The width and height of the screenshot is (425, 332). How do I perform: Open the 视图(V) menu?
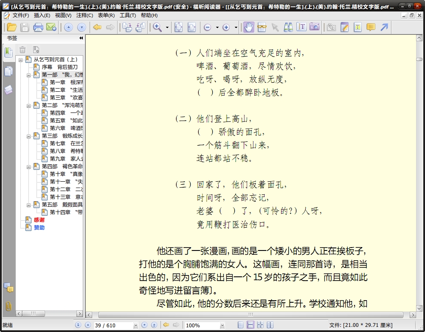pyautogui.click(x=63, y=15)
